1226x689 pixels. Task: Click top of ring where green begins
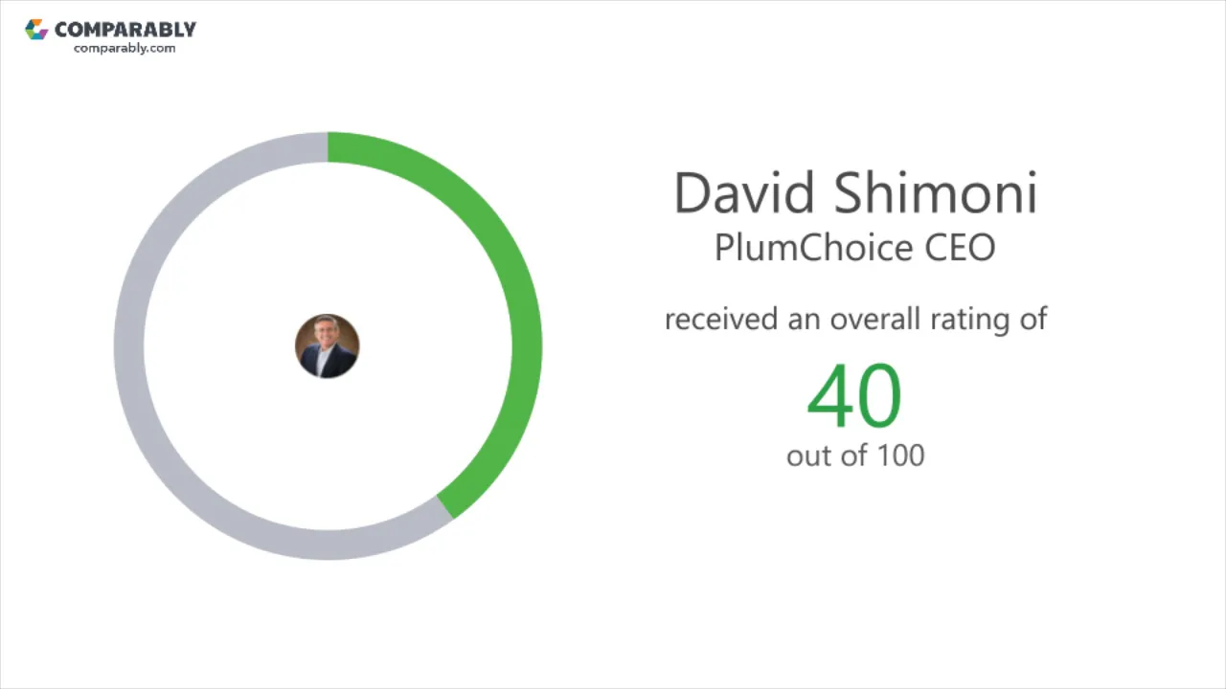pyautogui.click(x=331, y=147)
